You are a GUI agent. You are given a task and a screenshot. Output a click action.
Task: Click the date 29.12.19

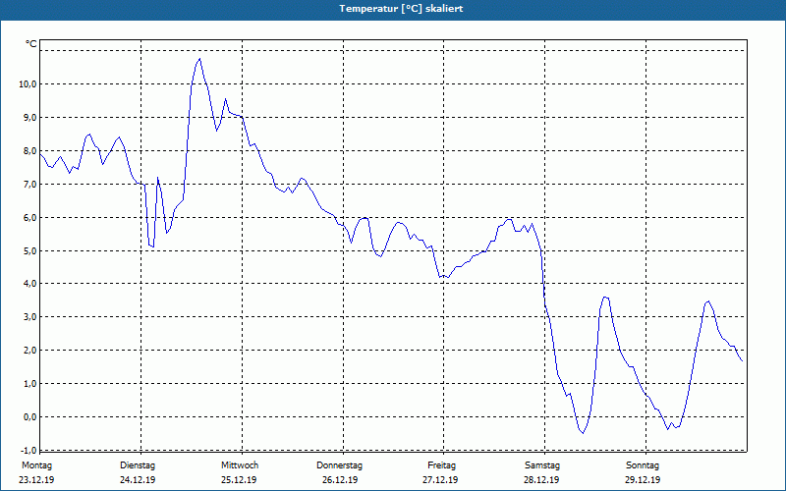click(x=643, y=480)
